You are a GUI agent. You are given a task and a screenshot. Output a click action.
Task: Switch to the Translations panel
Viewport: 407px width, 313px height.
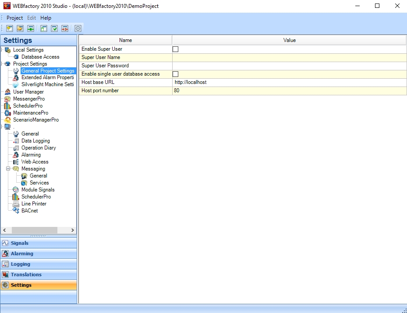[26, 275]
